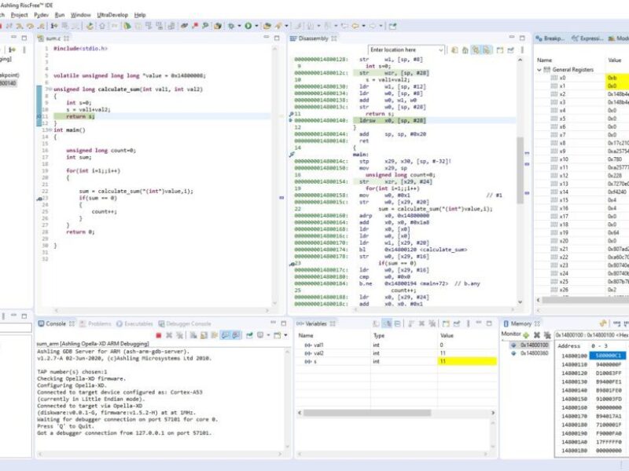Add a memory monitor with the green plus icon
Viewport: 629px width, 471px height.
click(526, 334)
